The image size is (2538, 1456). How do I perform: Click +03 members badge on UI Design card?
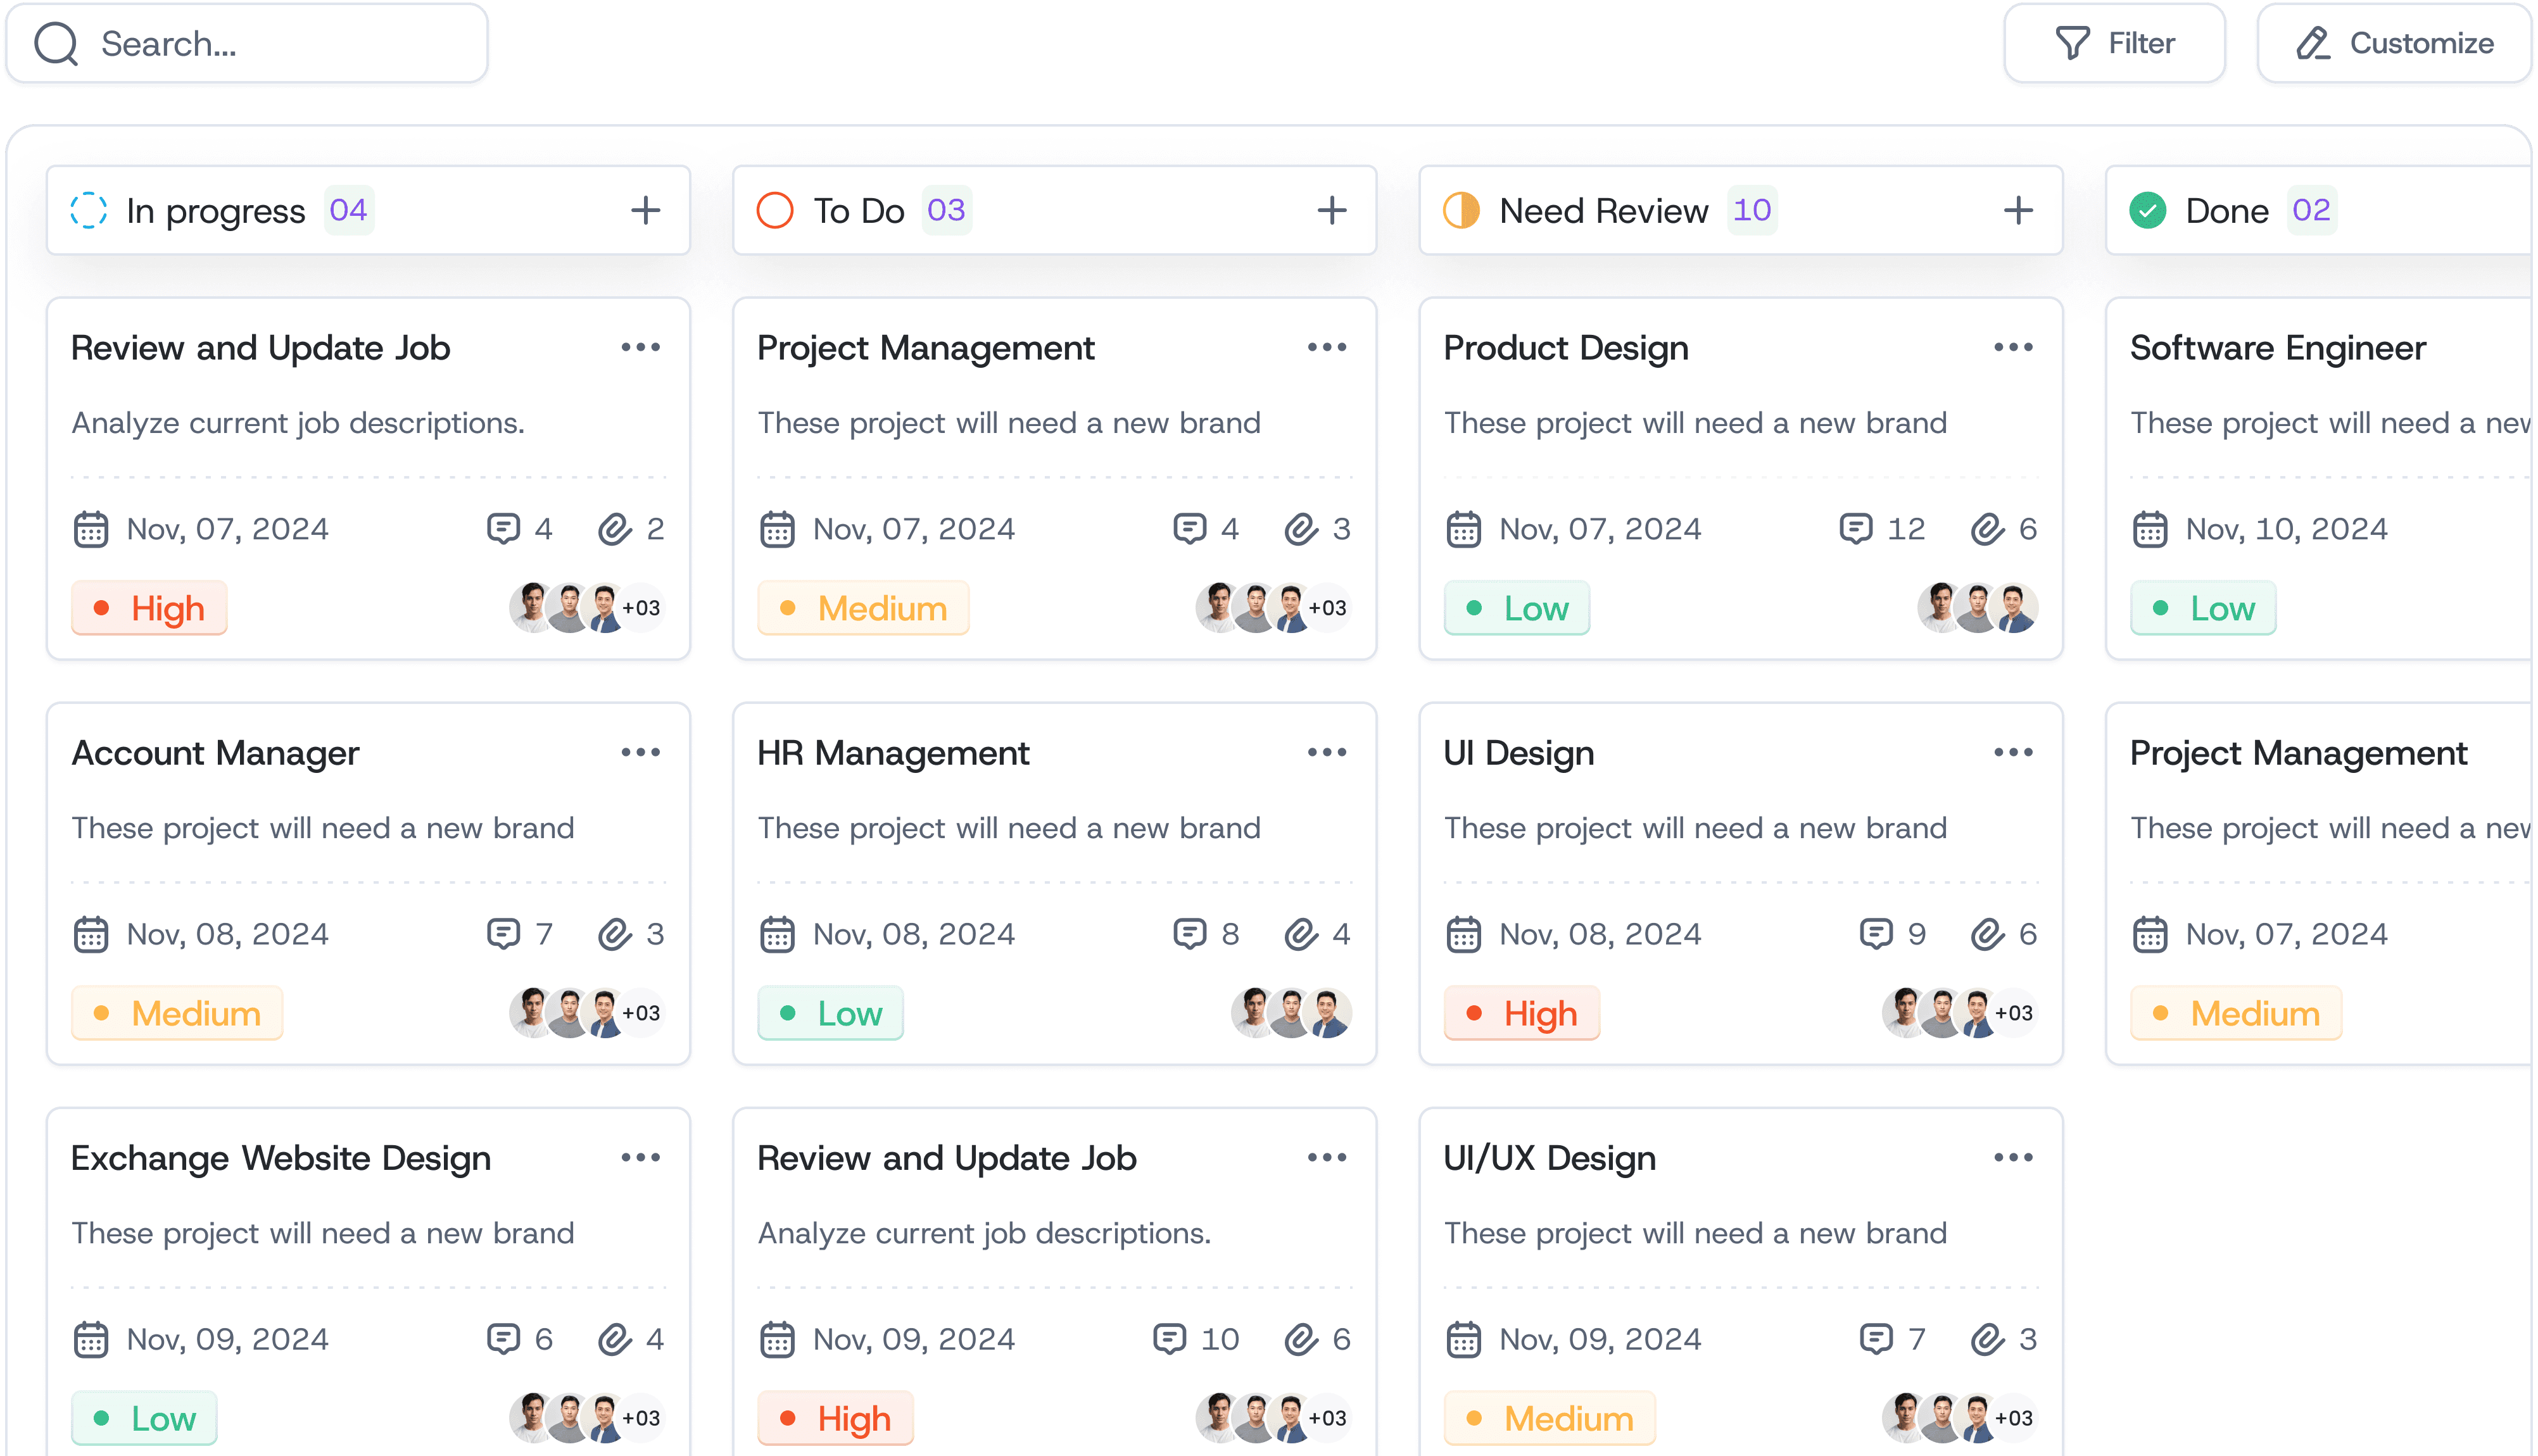click(2013, 1013)
